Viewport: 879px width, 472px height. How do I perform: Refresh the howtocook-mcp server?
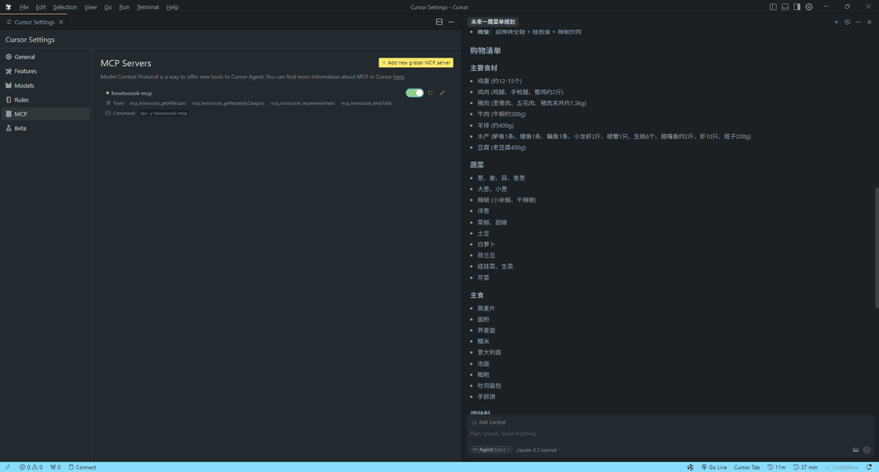point(431,93)
